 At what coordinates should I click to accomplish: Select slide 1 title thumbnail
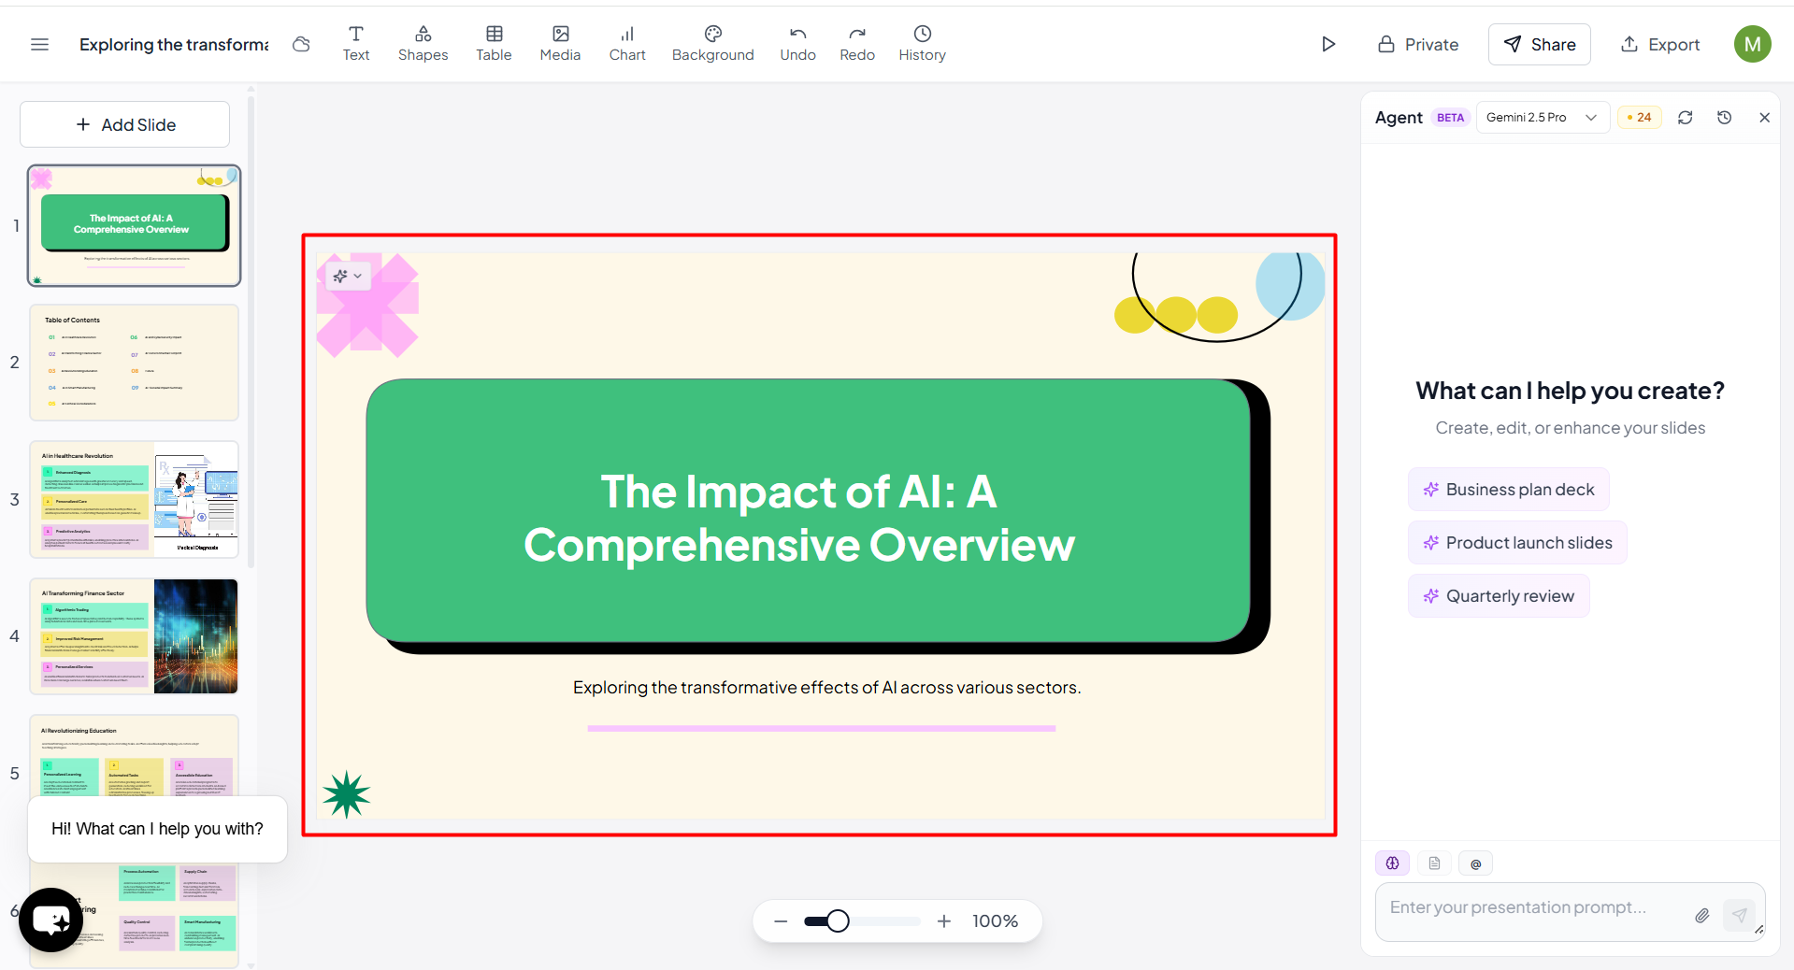click(134, 225)
